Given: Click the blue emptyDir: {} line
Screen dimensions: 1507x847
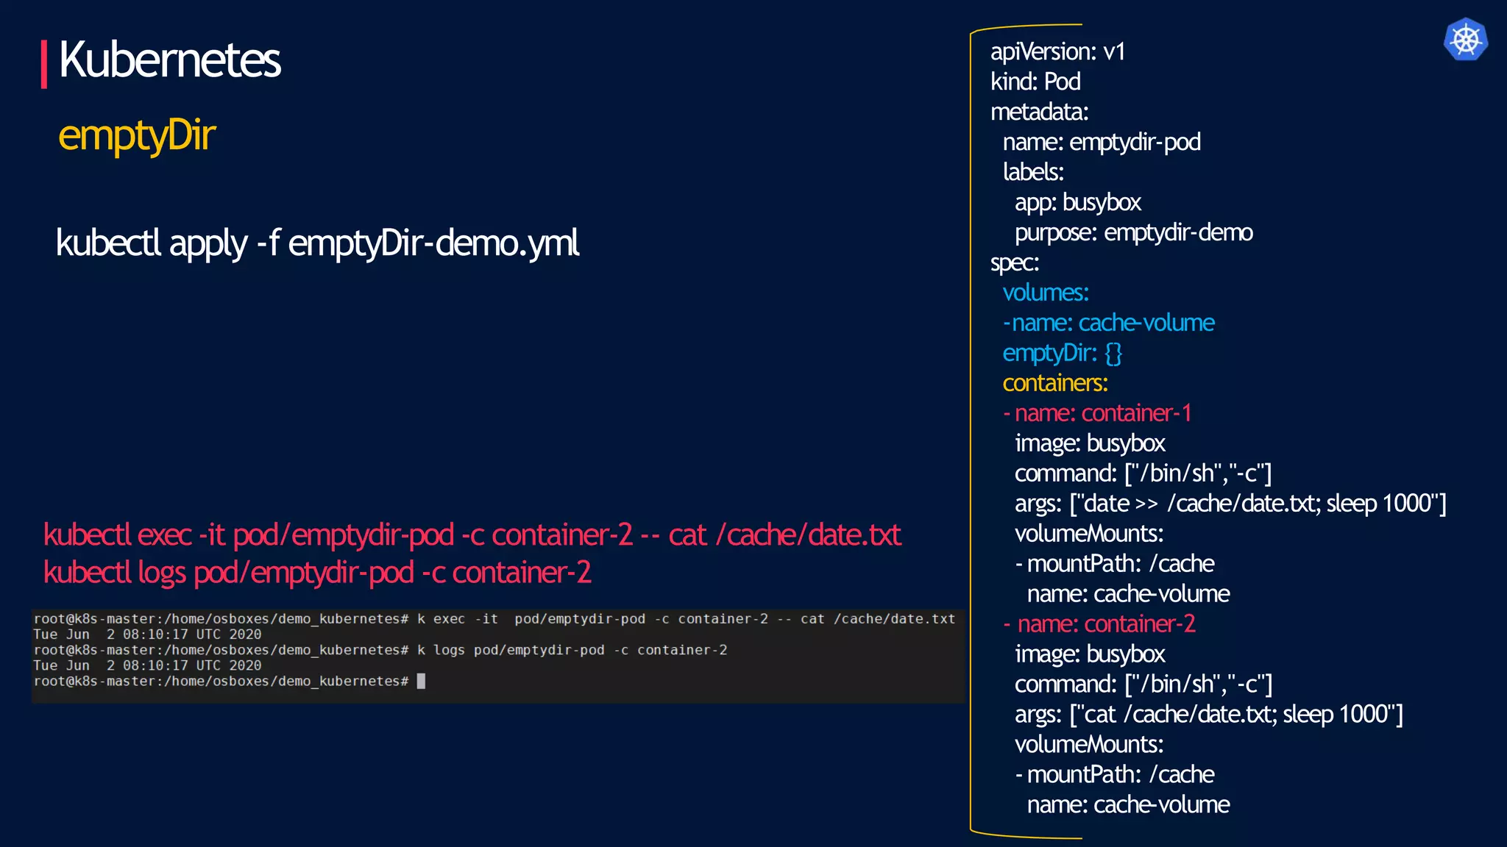Looking at the screenshot, I should [1062, 353].
